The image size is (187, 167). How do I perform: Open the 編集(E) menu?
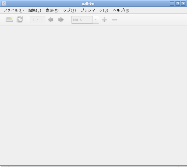click(x=34, y=10)
